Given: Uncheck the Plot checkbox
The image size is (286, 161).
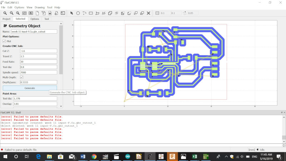Looking at the screenshot, I should [4, 41].
